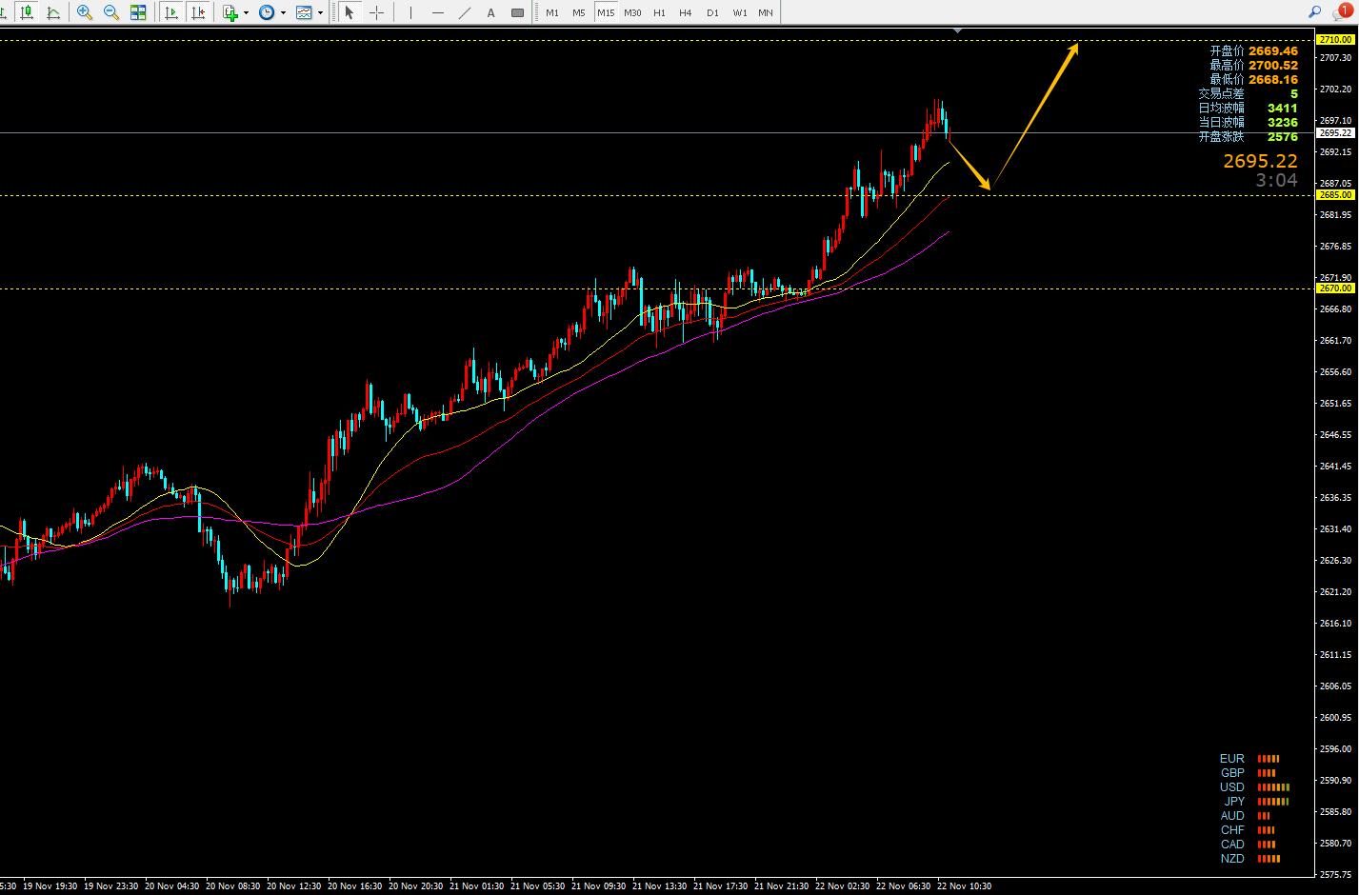The height and width of the screenshot is (895, 1359).
Task: Tile chart windows with grid icon
Action: (x=138, y=12)
